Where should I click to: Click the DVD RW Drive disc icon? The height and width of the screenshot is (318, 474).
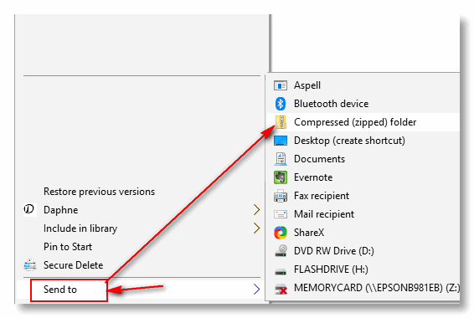click(281, 251)
